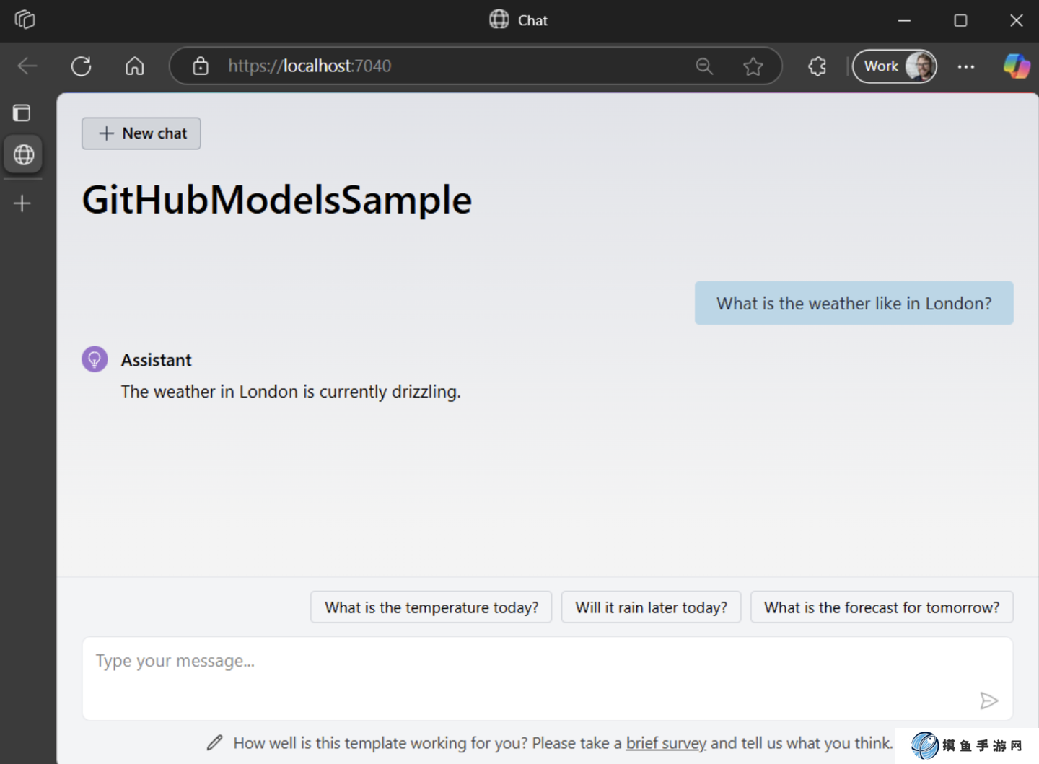The width and height of the screenshot is (1039, 764).
Task: Go to the browser home page
Action: coord(135,66)
